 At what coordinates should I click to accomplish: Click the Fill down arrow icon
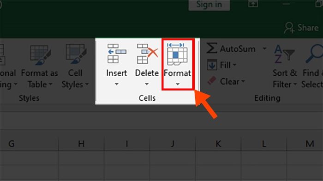tap(212, 65)
